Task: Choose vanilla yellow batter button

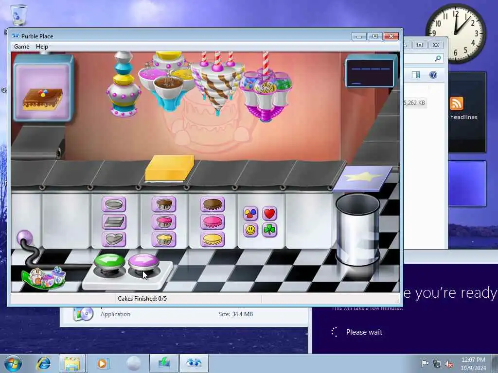Action: [164, 239]
